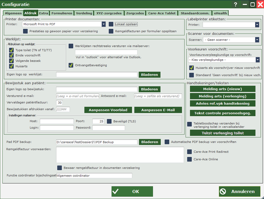Image resolution: width=264 pixels, height=199 pixels.
Task: Click the Aanpassen Voorblad button
Action: tap(108, 110)
